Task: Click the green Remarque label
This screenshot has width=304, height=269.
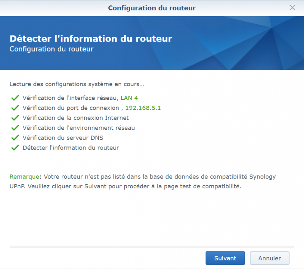Action: (x=25, y=177)
